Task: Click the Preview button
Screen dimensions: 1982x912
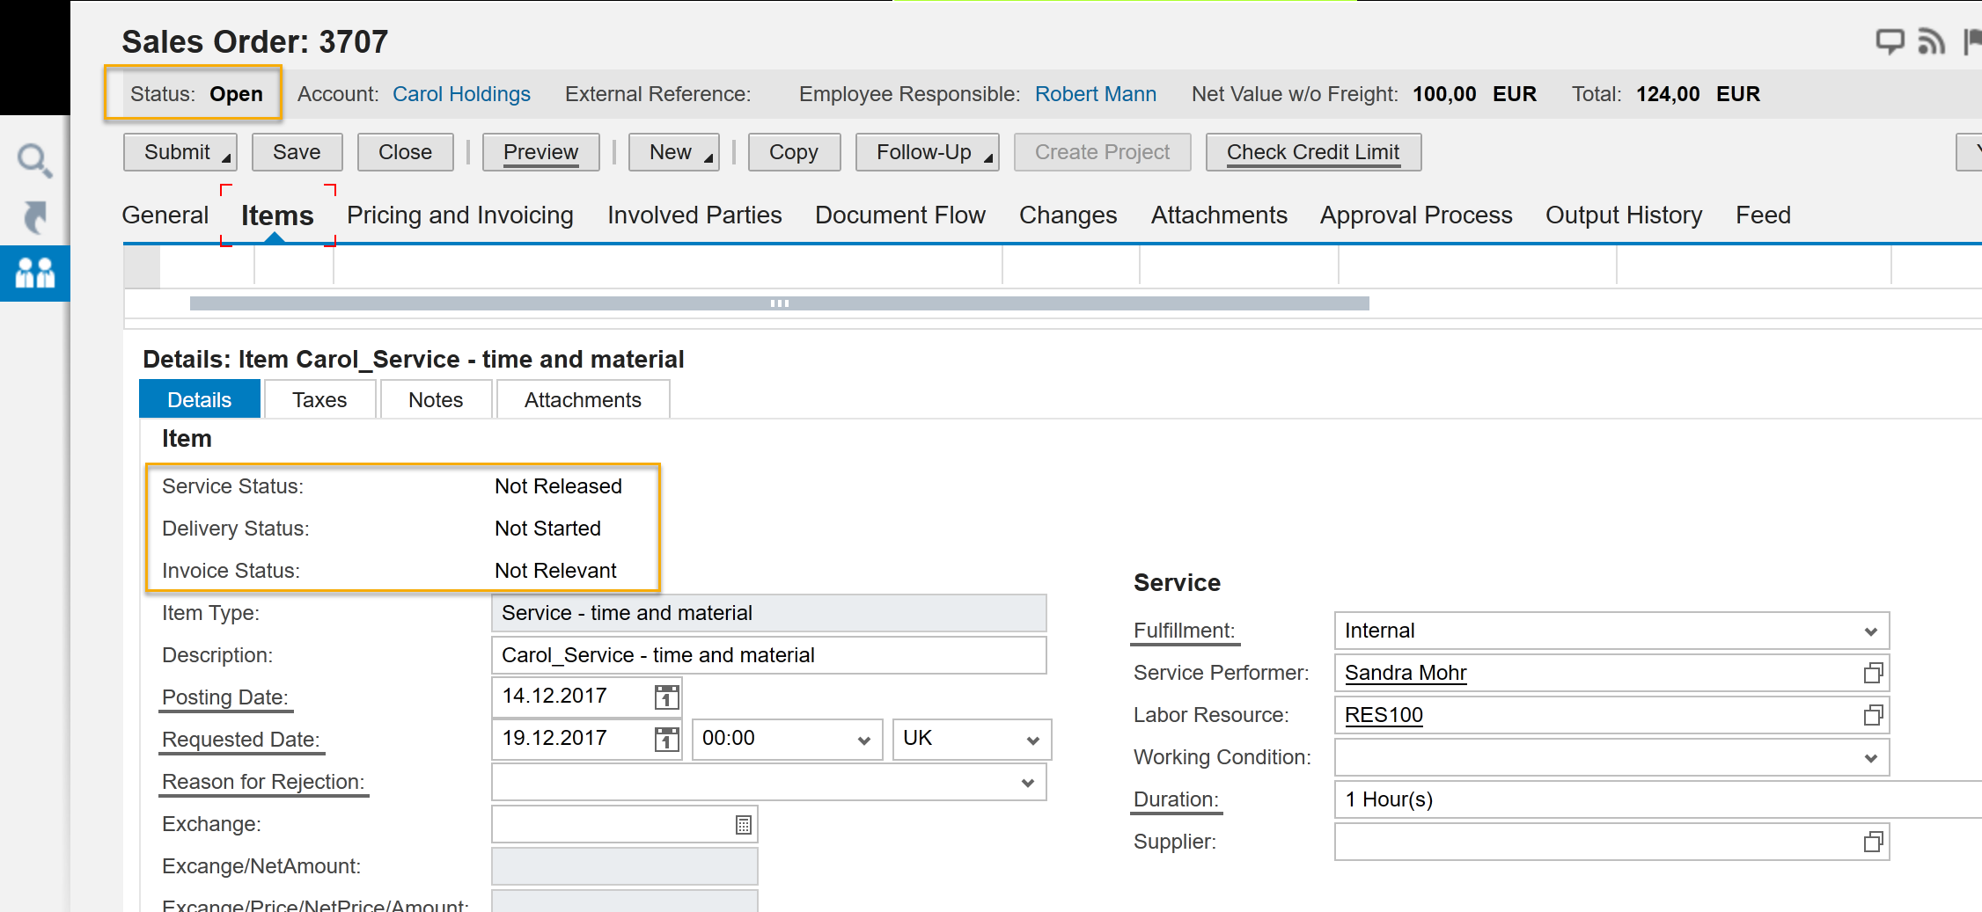Action: click(540, 152)
